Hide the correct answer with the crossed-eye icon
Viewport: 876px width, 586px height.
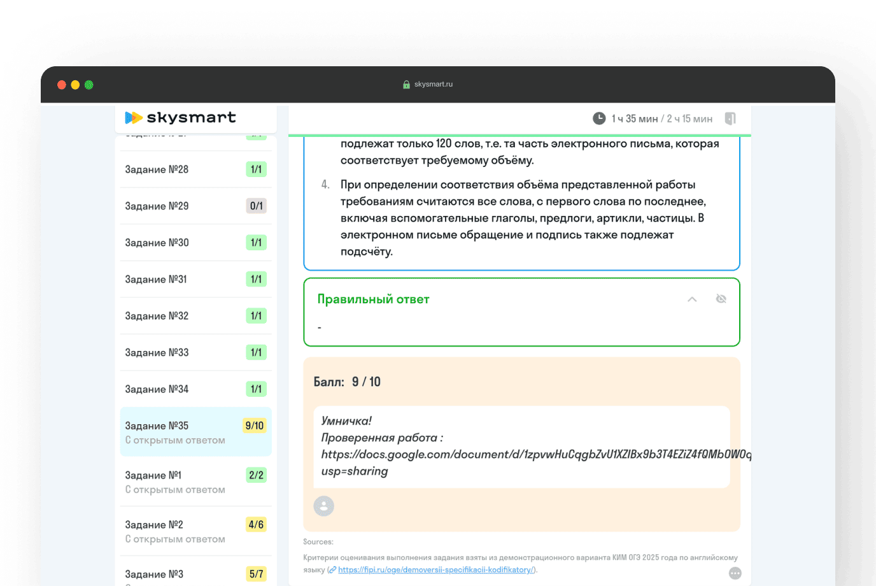point(721,299)
